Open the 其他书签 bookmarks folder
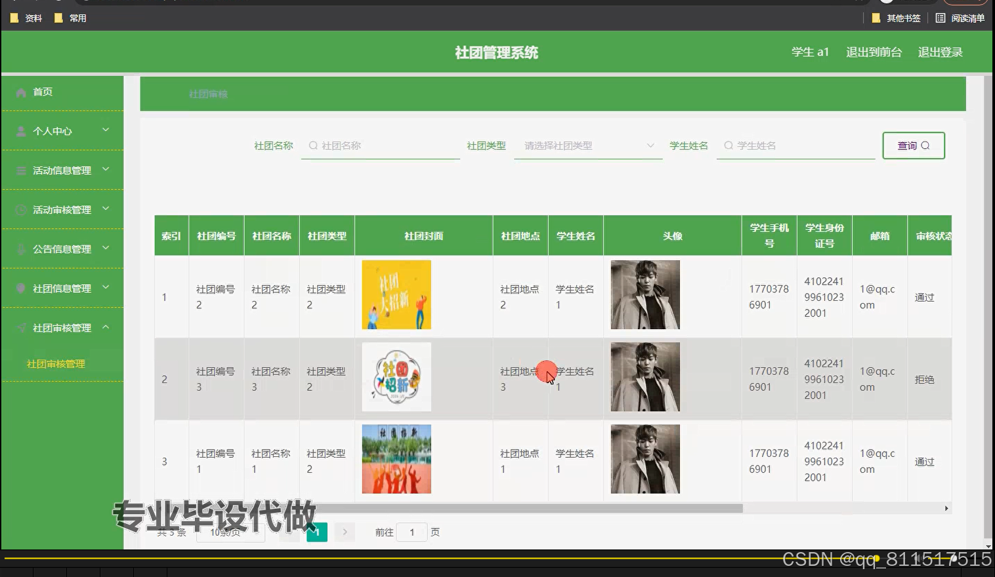This screenshot has width=995, height=577. pos(896,18)
